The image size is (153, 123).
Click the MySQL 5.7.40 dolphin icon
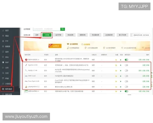click(26, 70)
